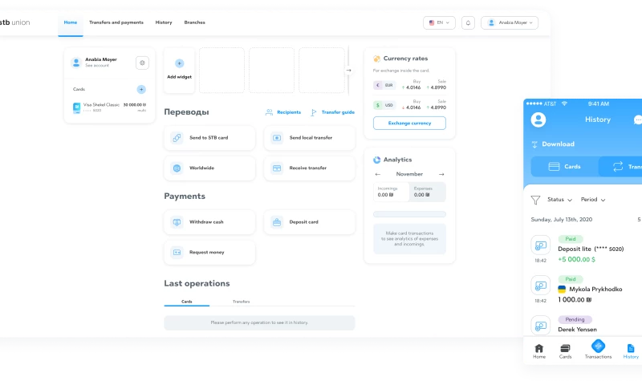Add a new card with plus icon
The image size is (642, 385).
click(141, 89)
